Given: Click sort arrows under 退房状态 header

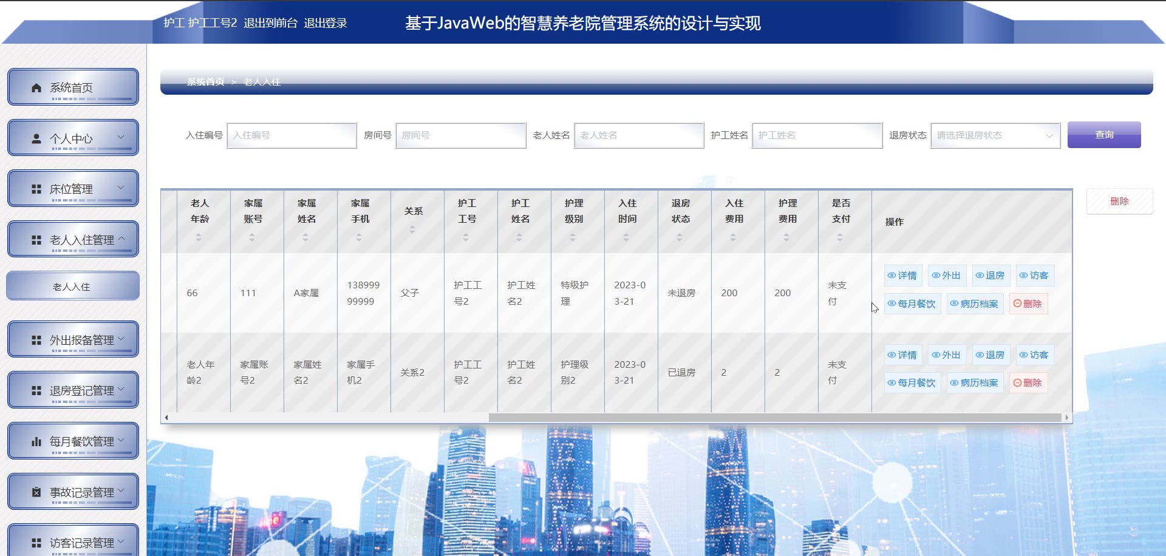Looking at the screenshot, I should click(680, 238).
